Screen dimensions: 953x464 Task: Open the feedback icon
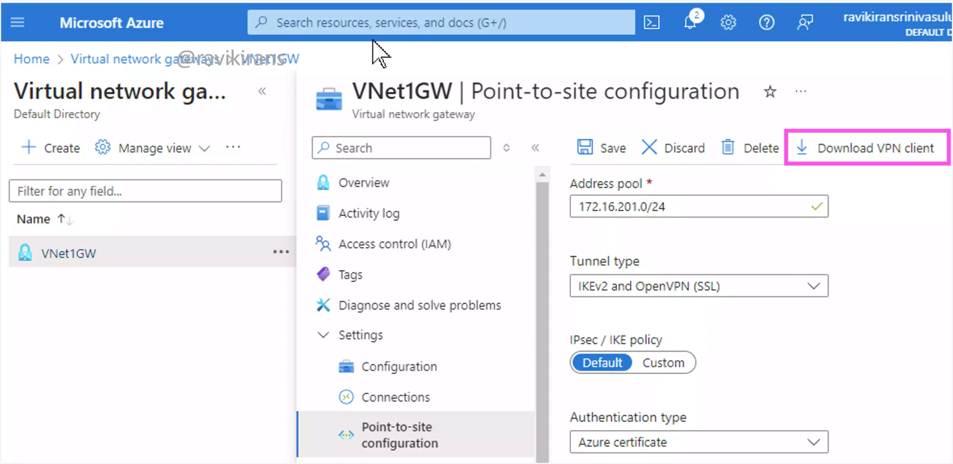tap(805, 23)
